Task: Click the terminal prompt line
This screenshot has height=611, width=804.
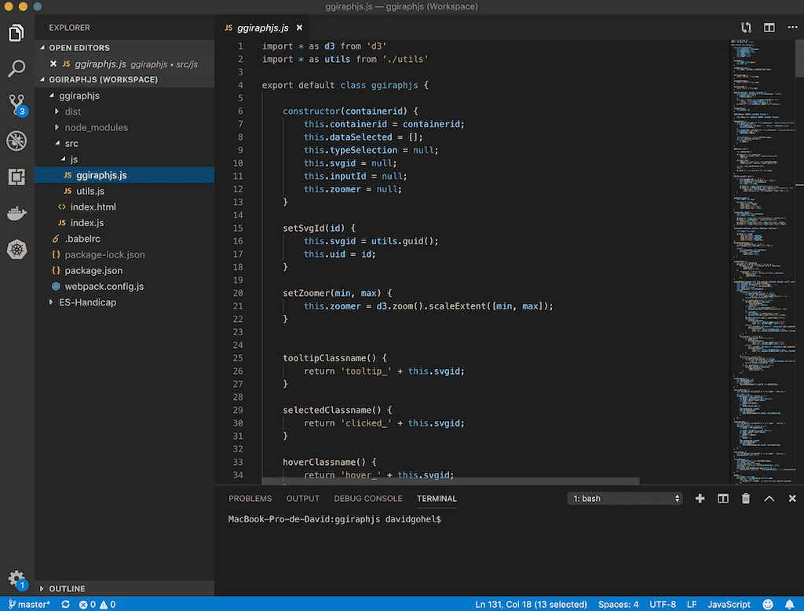Action: [x=334, y=519]
